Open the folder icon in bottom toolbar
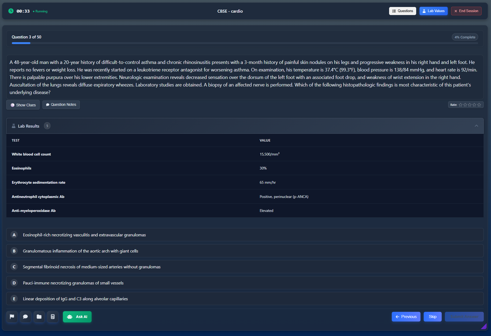 pos(39,317)
